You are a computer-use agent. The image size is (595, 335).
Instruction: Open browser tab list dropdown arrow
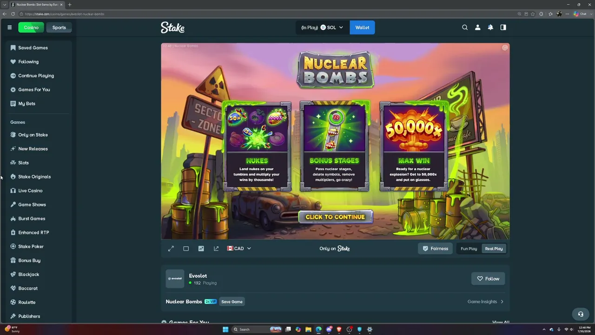(4, 5)
